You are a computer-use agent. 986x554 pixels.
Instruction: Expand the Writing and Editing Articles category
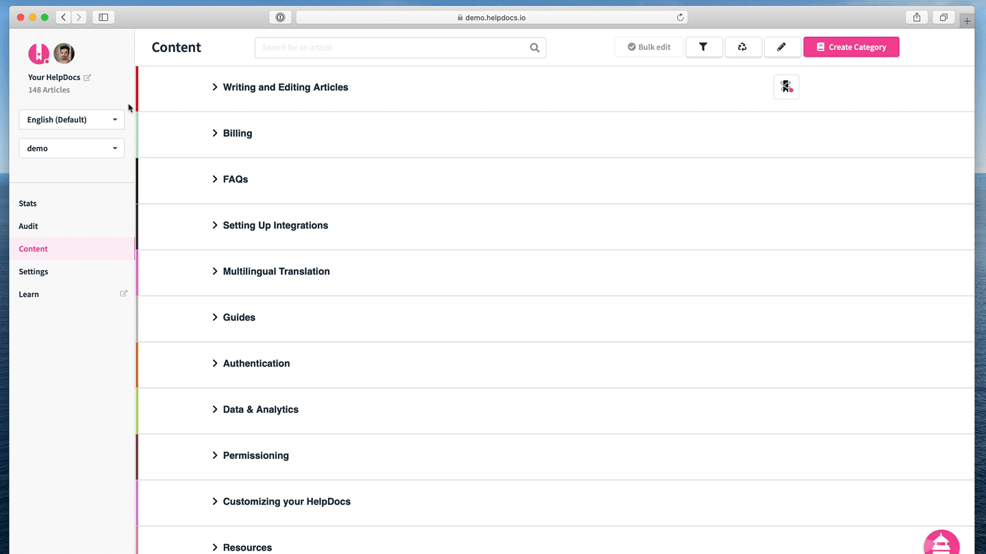(x=215, y=87)
